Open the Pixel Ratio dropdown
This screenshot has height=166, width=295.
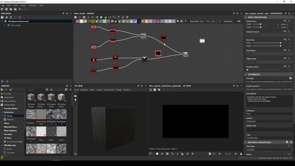(269, 54)
